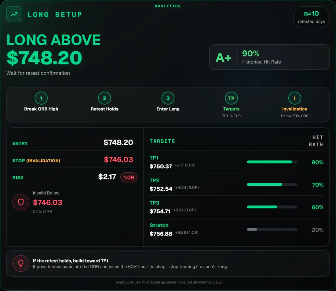Click the bold retest holds tip line
Image resolution: width=336 pixels, height=291 pixels.
pos(71,261)
